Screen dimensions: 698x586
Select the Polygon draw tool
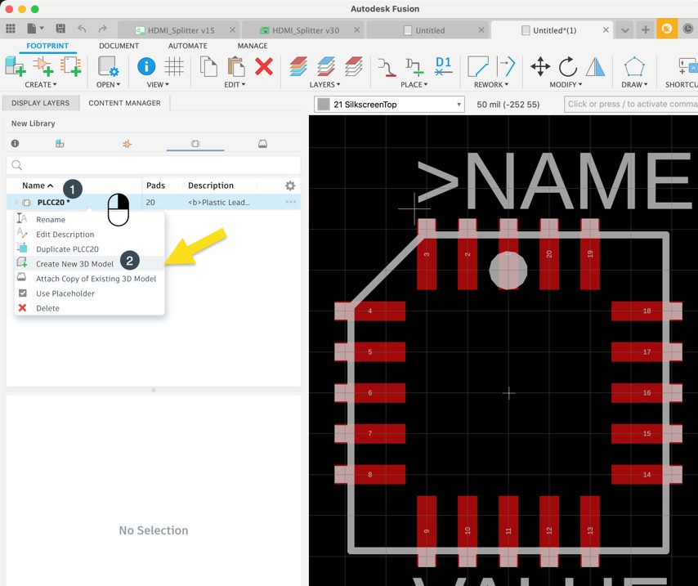(x=633, y=66)
